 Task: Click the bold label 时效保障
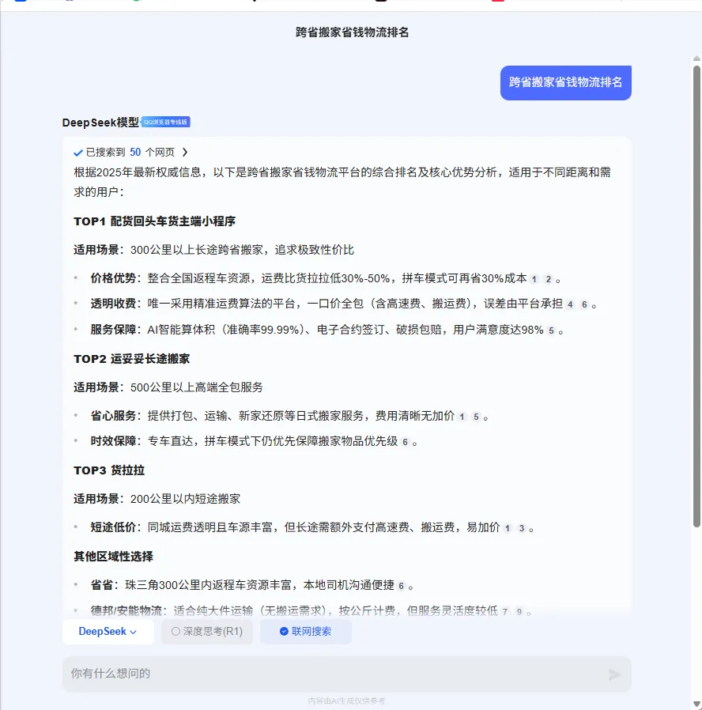pos(113,441)
